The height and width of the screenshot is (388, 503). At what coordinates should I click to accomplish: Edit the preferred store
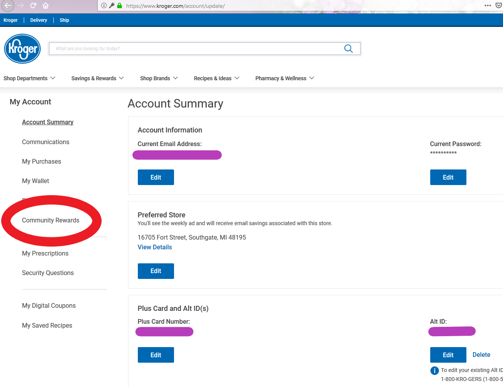(x=156, y=271)
